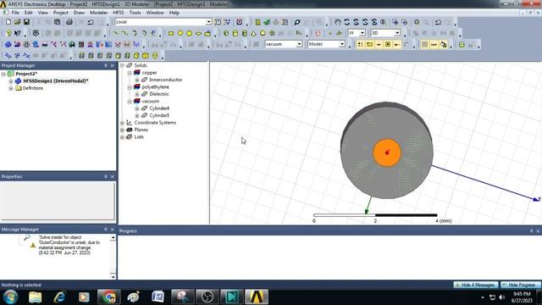The image size is (542, 305).
Task: Open Internet Explorer from the taskbar
Action: pyautogui.click(x=59, y=297)
